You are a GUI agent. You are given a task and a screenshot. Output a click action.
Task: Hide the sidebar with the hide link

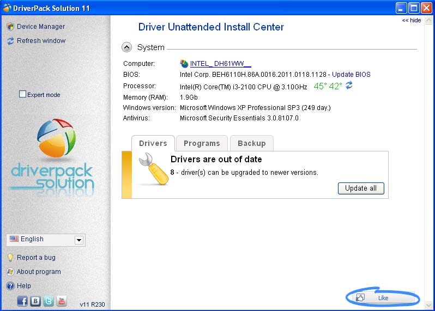pyautogui.click(x=412, y=20)
